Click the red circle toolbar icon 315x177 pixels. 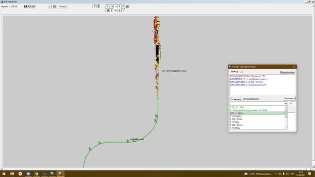pyautogui.click(x=30, y=6)
